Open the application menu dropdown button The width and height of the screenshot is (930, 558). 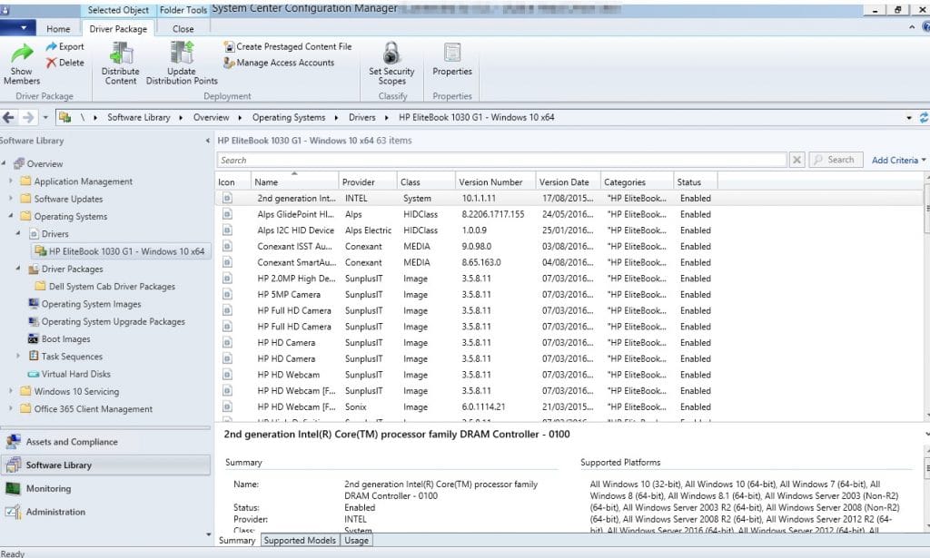click(x=20, y=28)
